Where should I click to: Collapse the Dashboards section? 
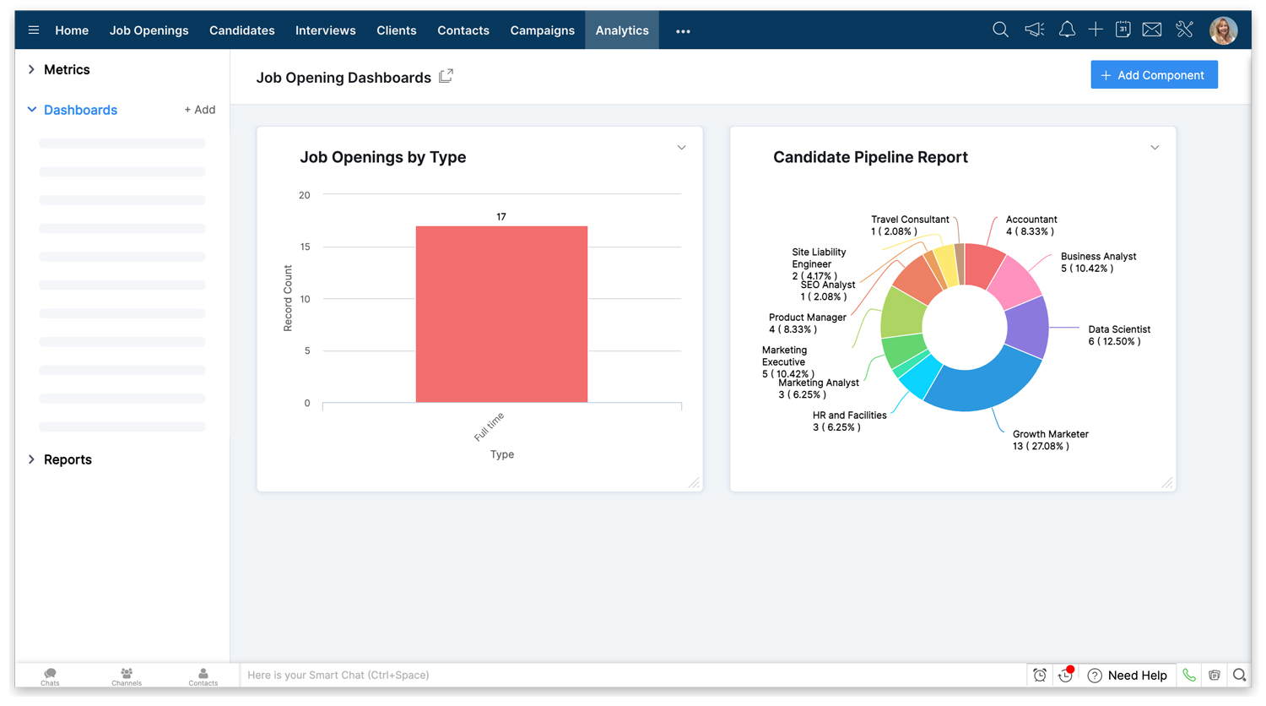coord(31,110)
